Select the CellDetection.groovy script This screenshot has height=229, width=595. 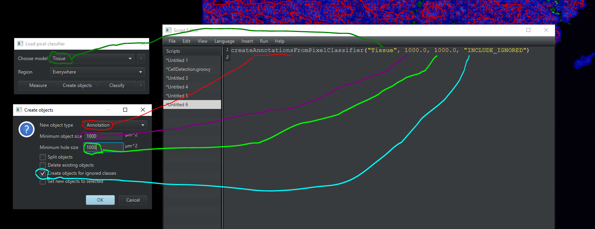pyautogui.click(x=188, y=69)
